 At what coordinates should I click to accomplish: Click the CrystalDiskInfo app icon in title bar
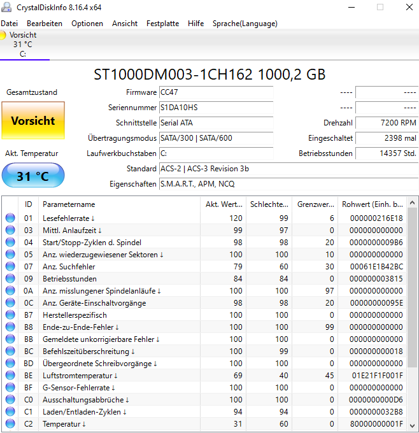coord(6,8)
